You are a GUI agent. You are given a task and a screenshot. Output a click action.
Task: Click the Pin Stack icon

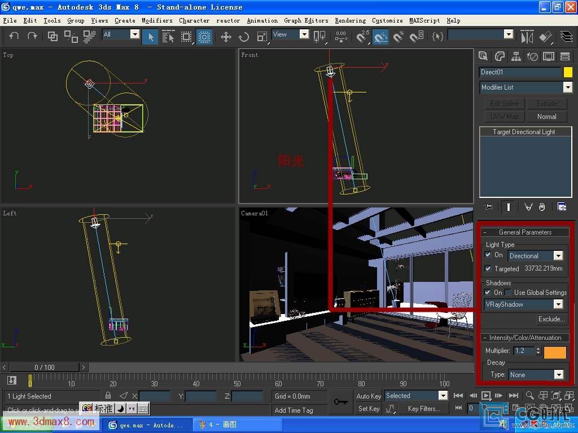488,207
